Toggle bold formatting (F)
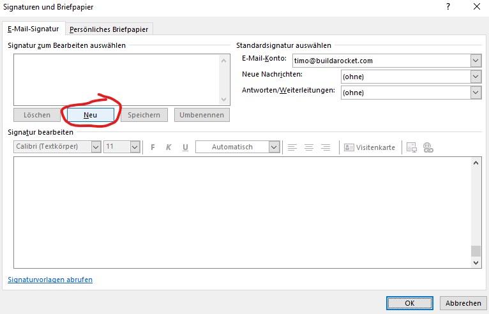 [x=153, y=147]
